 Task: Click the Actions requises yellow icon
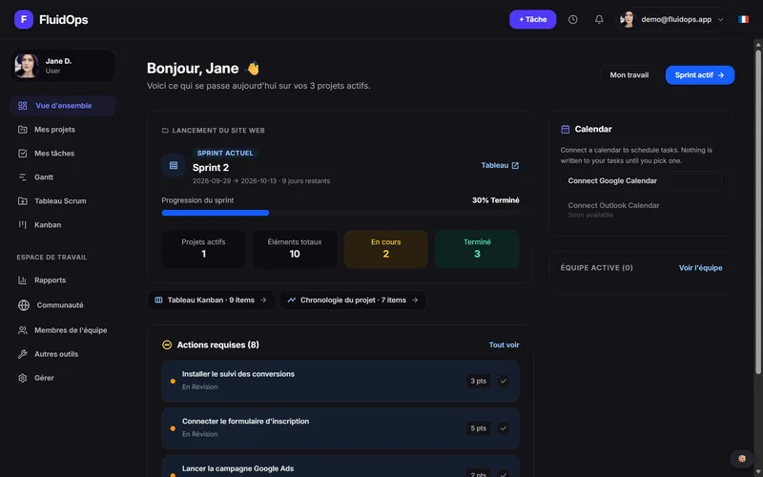(x=167, y=345)
